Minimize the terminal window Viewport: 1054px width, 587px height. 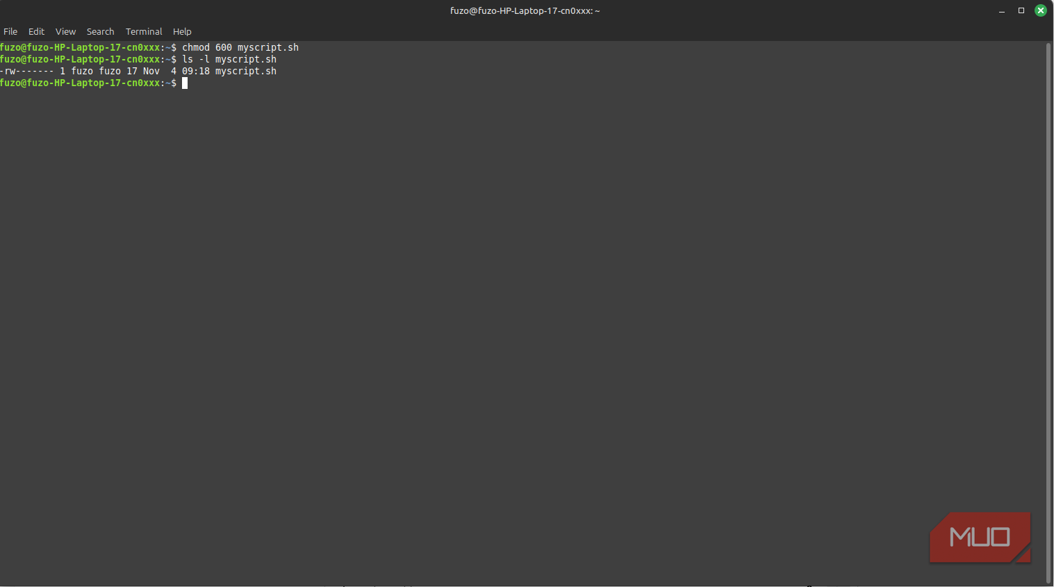[x=1002, y=10]
